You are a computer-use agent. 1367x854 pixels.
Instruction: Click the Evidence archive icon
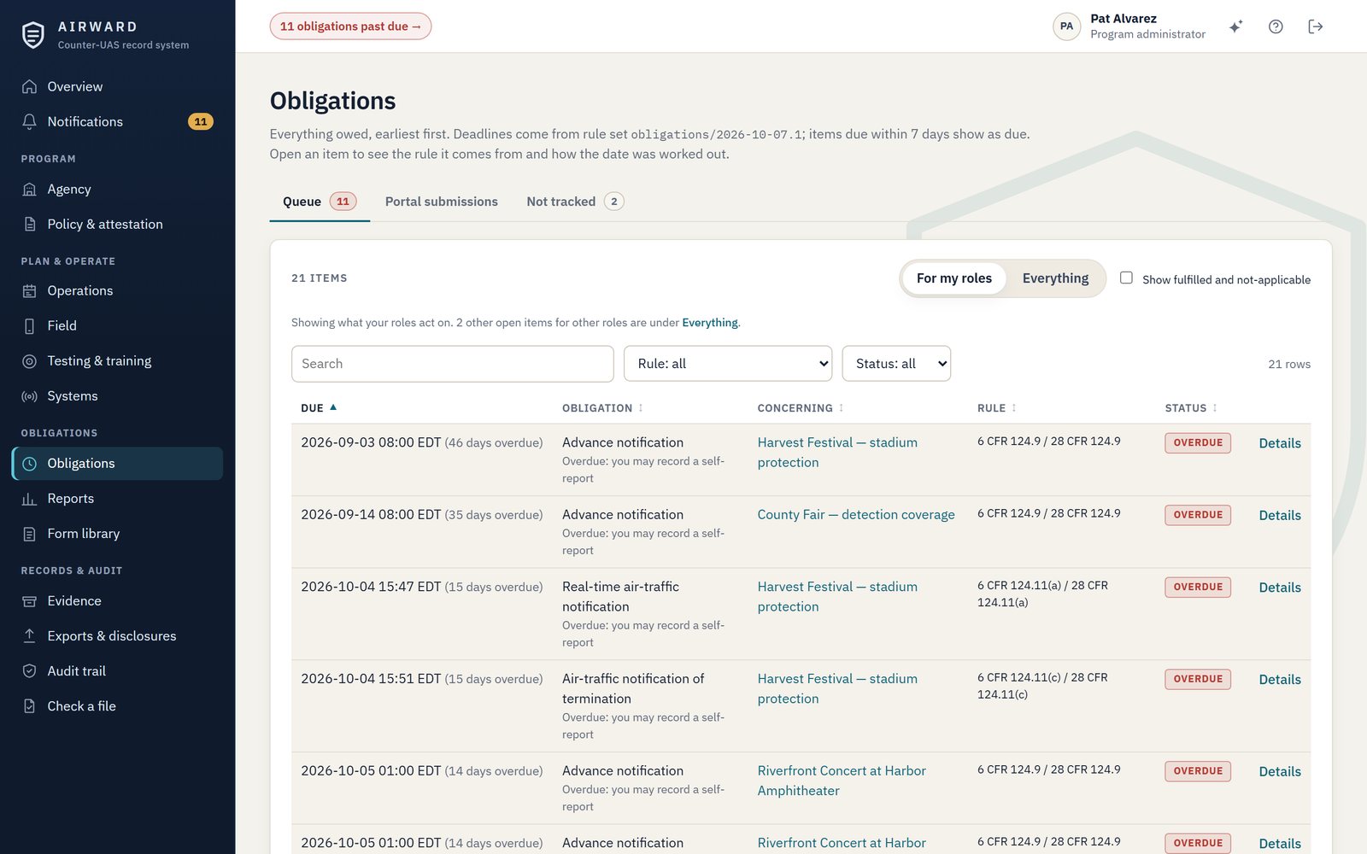point(29,600)
